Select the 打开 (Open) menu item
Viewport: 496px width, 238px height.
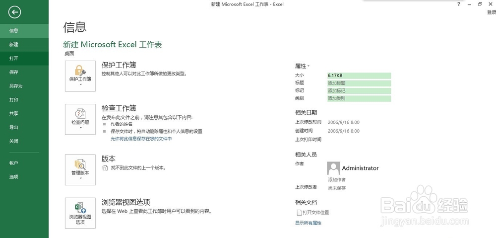point(24,59)
